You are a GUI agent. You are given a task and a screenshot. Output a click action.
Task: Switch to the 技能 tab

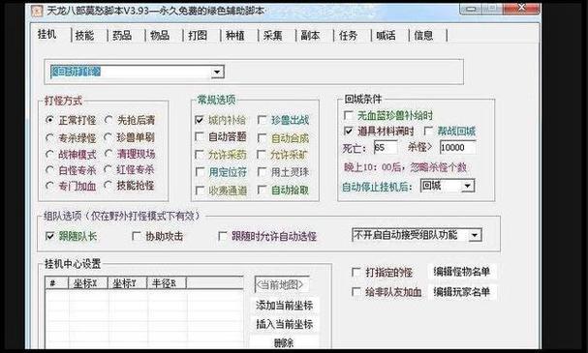click(84, 36)
